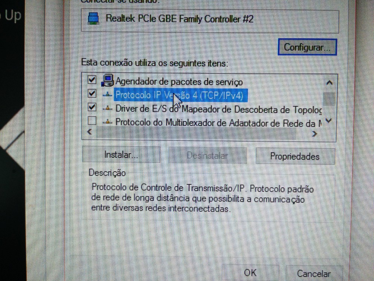This screenshot has height=281, width=374.
Task: Click the Driver de E/S Mapeador icon
Action: click(107, 109)
